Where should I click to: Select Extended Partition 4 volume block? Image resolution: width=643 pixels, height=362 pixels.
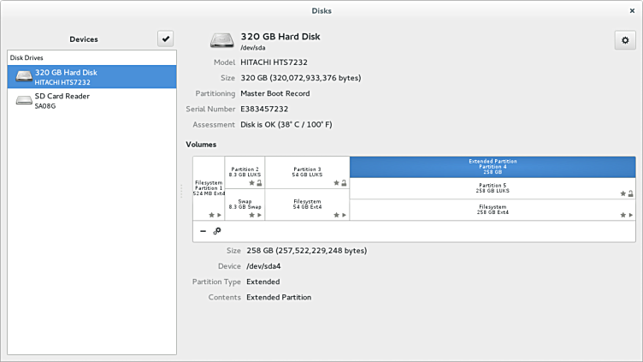[493, 167]
